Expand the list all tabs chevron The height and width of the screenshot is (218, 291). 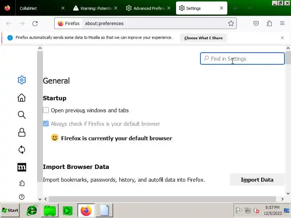point(250,8)
